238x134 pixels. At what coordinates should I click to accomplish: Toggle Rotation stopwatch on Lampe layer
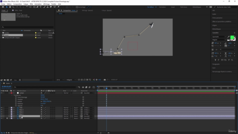(16, 103)
